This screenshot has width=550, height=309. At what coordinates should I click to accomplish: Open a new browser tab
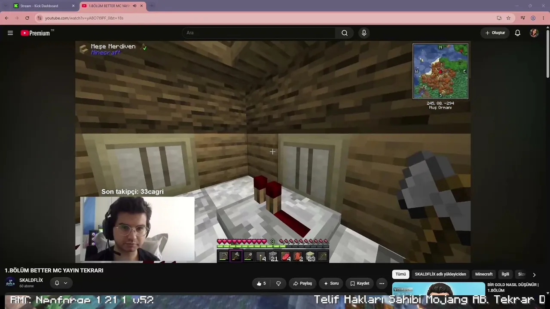[151, 6]
